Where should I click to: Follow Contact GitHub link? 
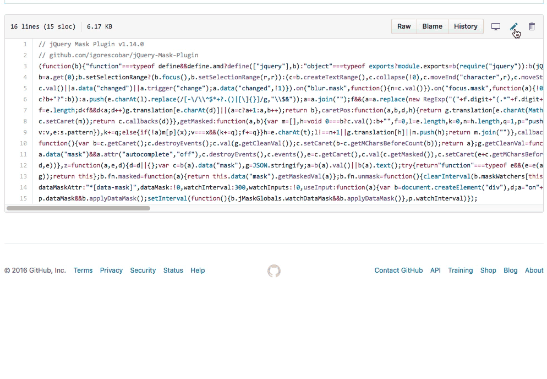click(398, 270)
